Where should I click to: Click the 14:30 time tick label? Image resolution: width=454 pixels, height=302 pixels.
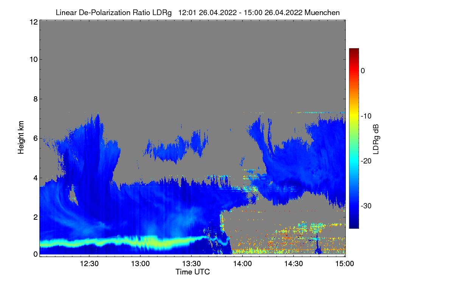coord(294,263)
